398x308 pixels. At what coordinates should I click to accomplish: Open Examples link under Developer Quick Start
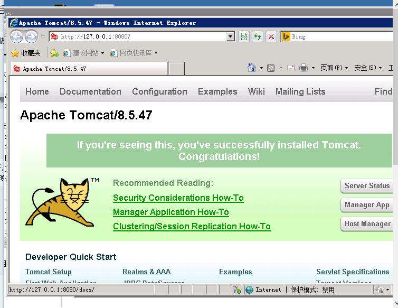coord(235,272)
